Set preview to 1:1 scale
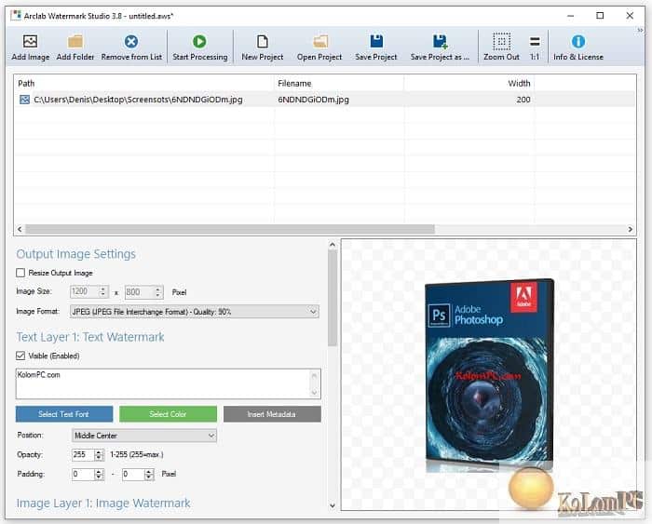This screenshot has width=652, height=524. pyautogui.click(x=535, y=47)
